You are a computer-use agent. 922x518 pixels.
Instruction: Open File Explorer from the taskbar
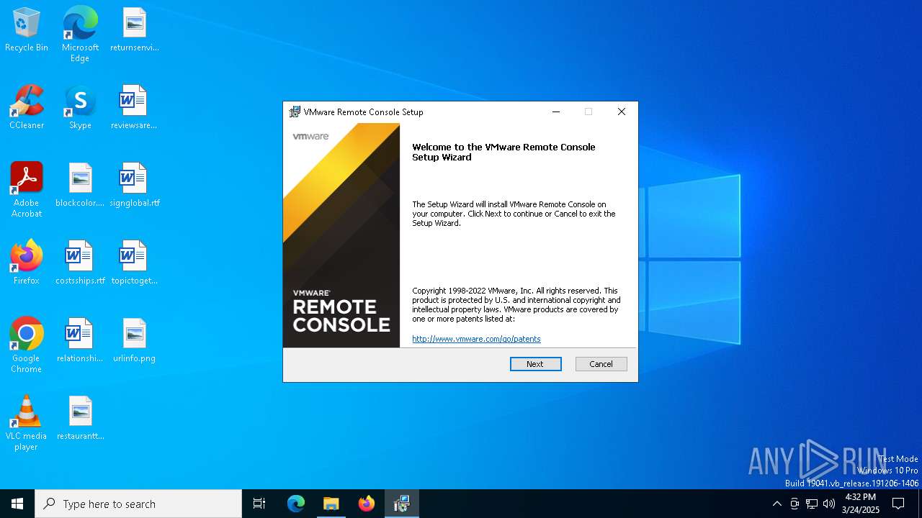[331, 504]
